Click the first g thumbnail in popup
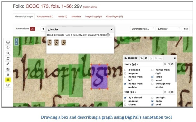The width and height of the screenshot is (196, 122). click(50, 43)
